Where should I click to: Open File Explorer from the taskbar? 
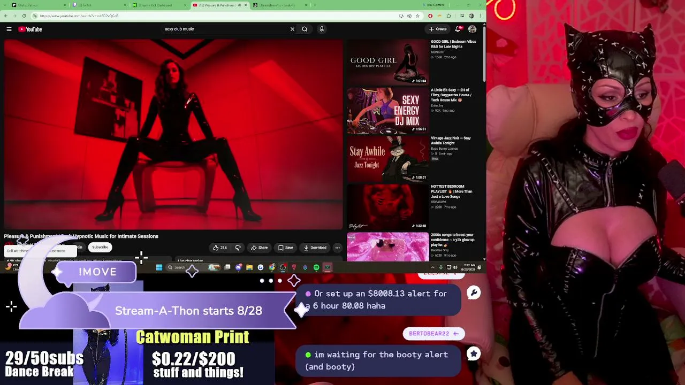(249, 267)
